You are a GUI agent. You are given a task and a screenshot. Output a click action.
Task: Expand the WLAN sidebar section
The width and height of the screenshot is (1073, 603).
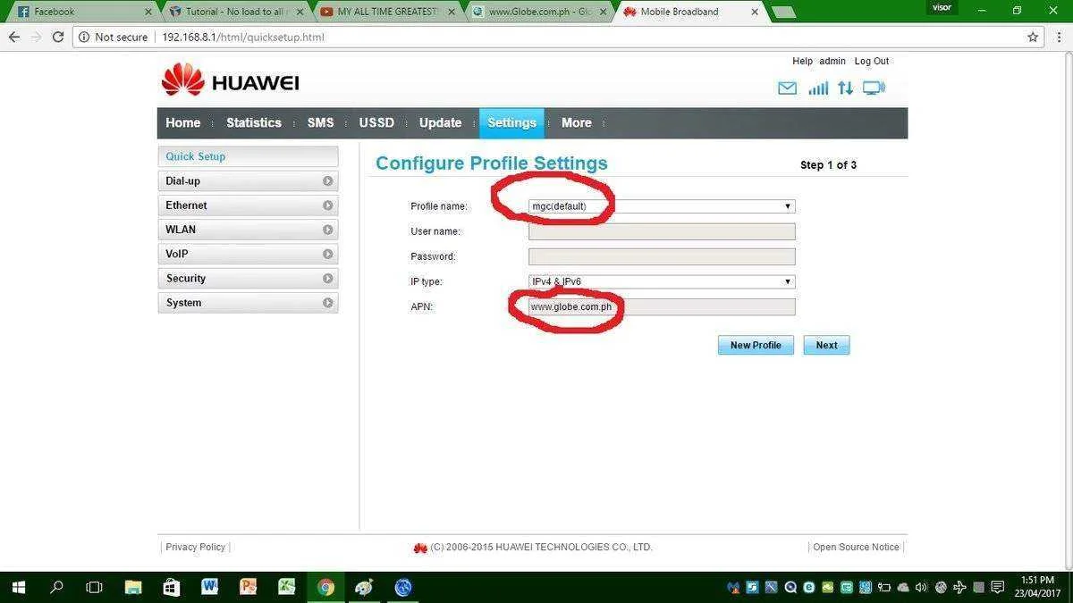click(x=248, y=230)
